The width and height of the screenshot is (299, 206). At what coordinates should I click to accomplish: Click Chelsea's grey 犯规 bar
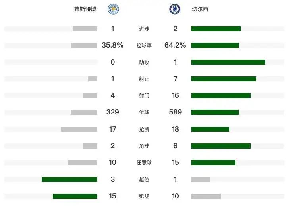pyautogui.click(x=206, y=196)
